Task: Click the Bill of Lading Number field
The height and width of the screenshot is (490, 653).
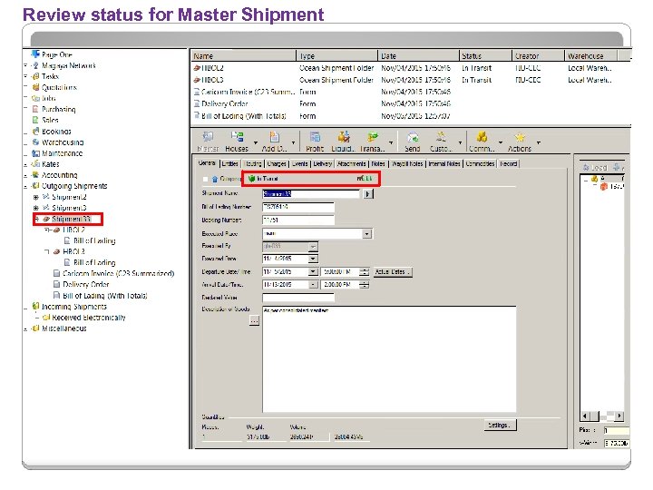Action: (x=298, y=207)
